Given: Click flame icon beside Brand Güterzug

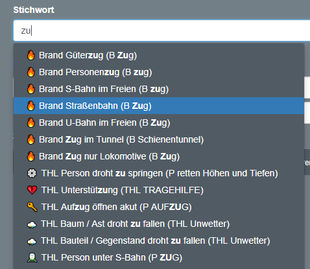Looking at the screenshot, I should (31, 55).
